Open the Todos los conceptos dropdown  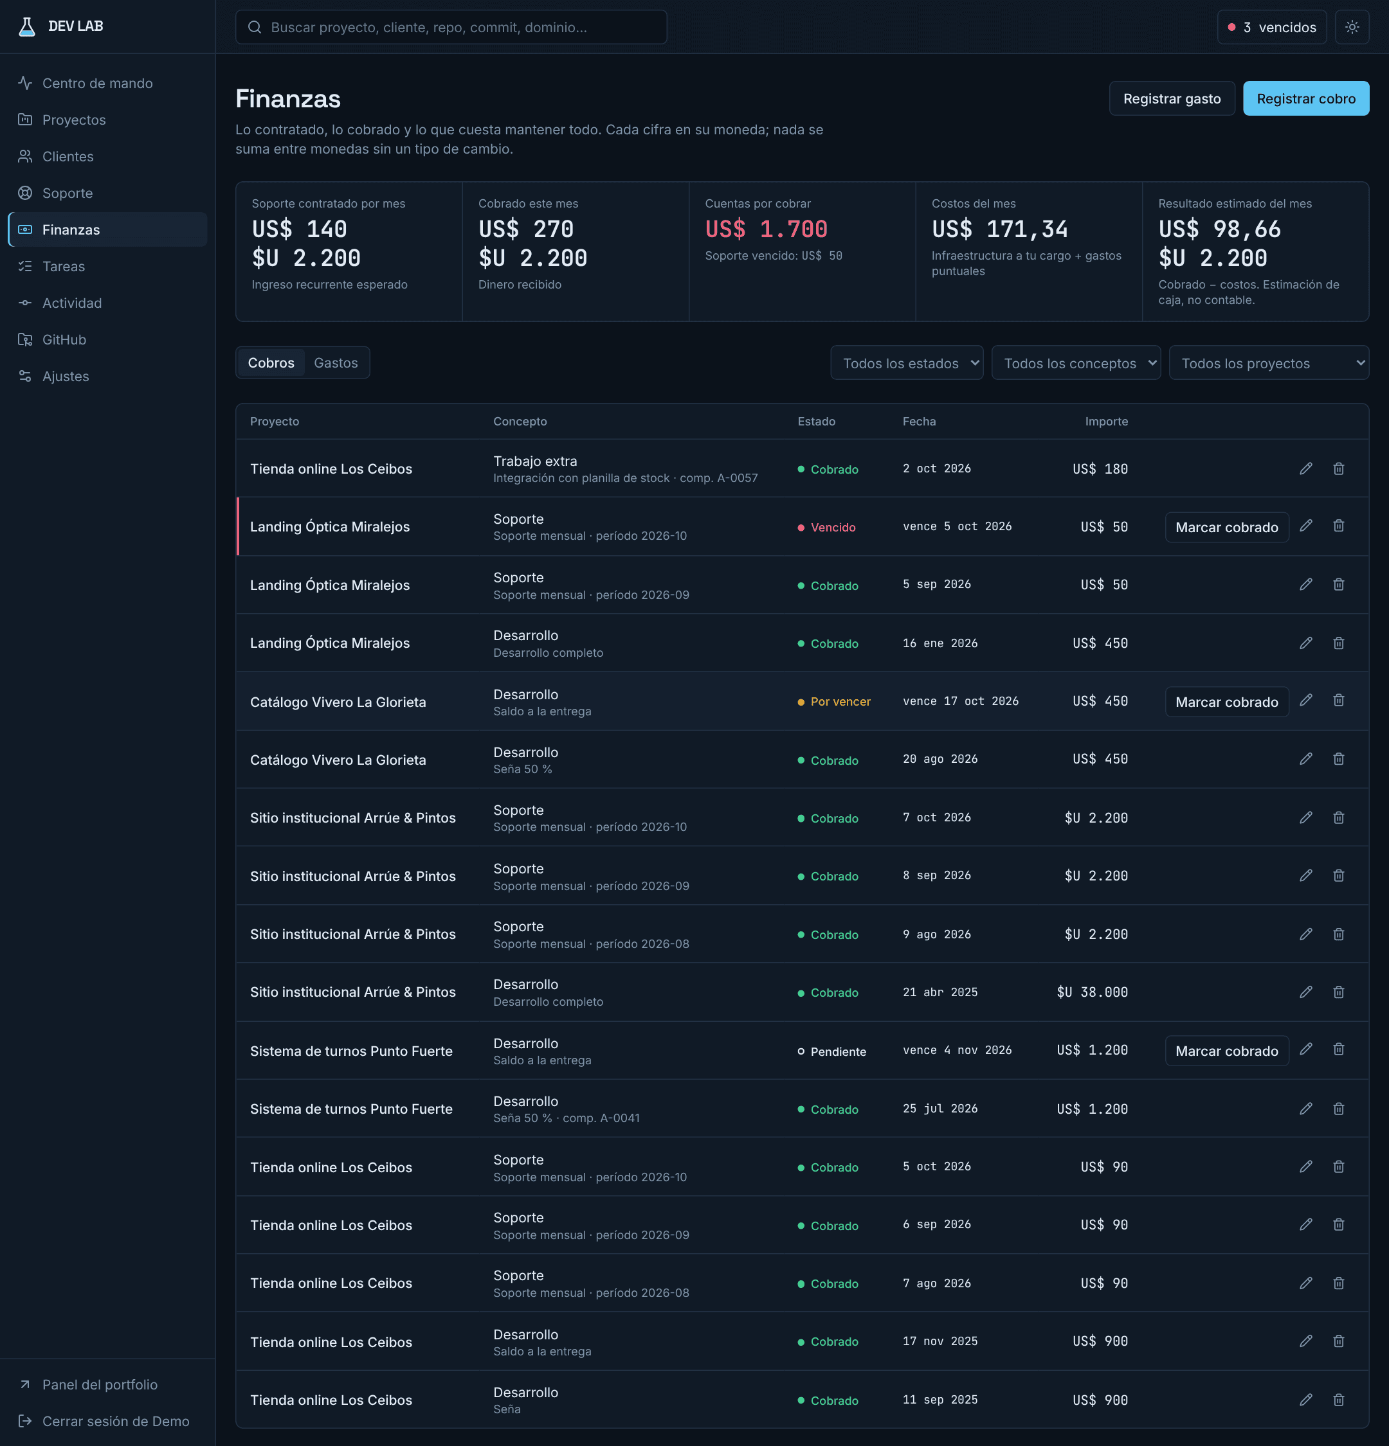[x=1075, y=363]
